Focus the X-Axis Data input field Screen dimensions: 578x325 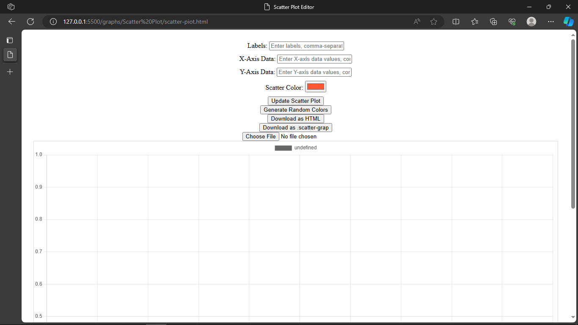[314, 59]
